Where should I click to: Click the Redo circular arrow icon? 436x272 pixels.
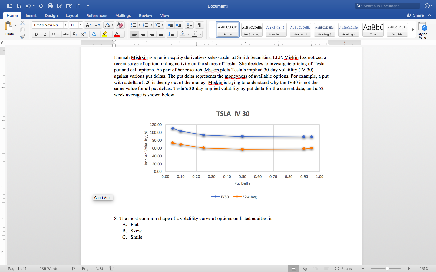41,6
